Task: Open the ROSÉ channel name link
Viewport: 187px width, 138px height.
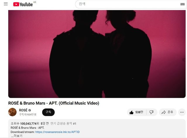Action: click(23, 110)
